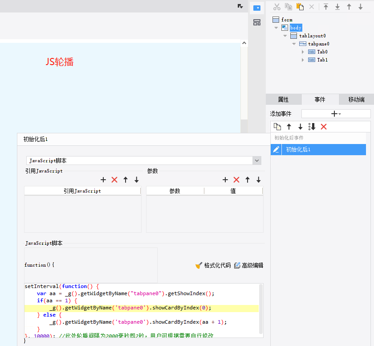Click the move-to-bottom arrow icon
Image resolution: width=374 pixels, height=346 pixels.
tap(337, 7)
